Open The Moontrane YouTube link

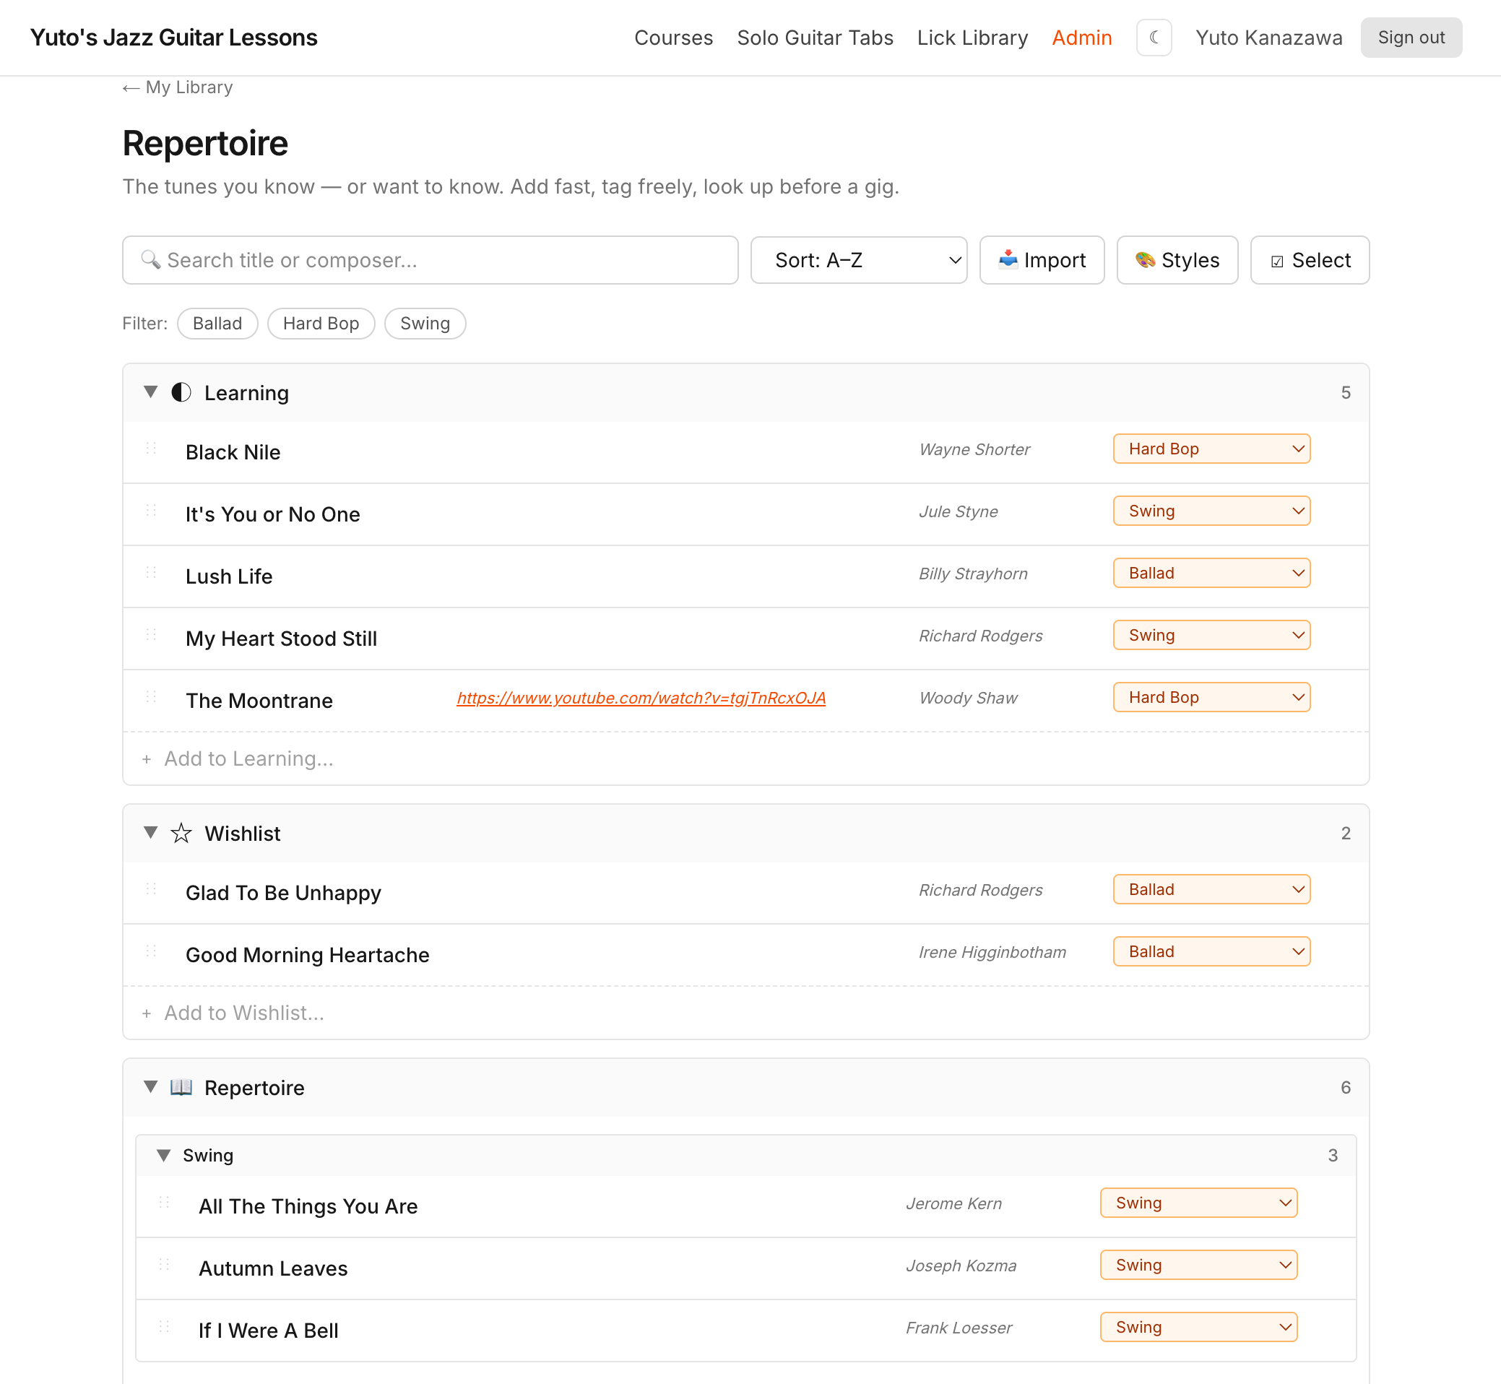[x=641, y=698]
